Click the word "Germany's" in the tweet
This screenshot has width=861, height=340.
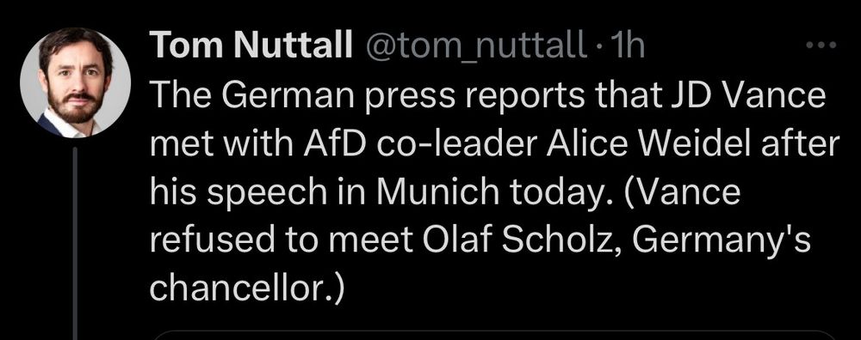[x=722, y=240]
